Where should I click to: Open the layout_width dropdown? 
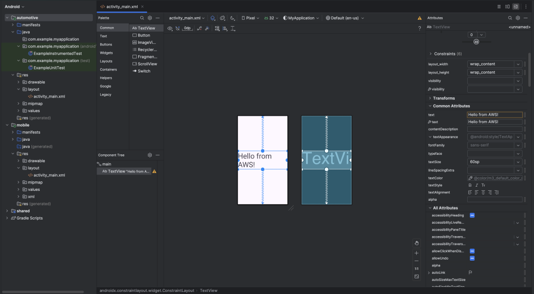[518, 64]
